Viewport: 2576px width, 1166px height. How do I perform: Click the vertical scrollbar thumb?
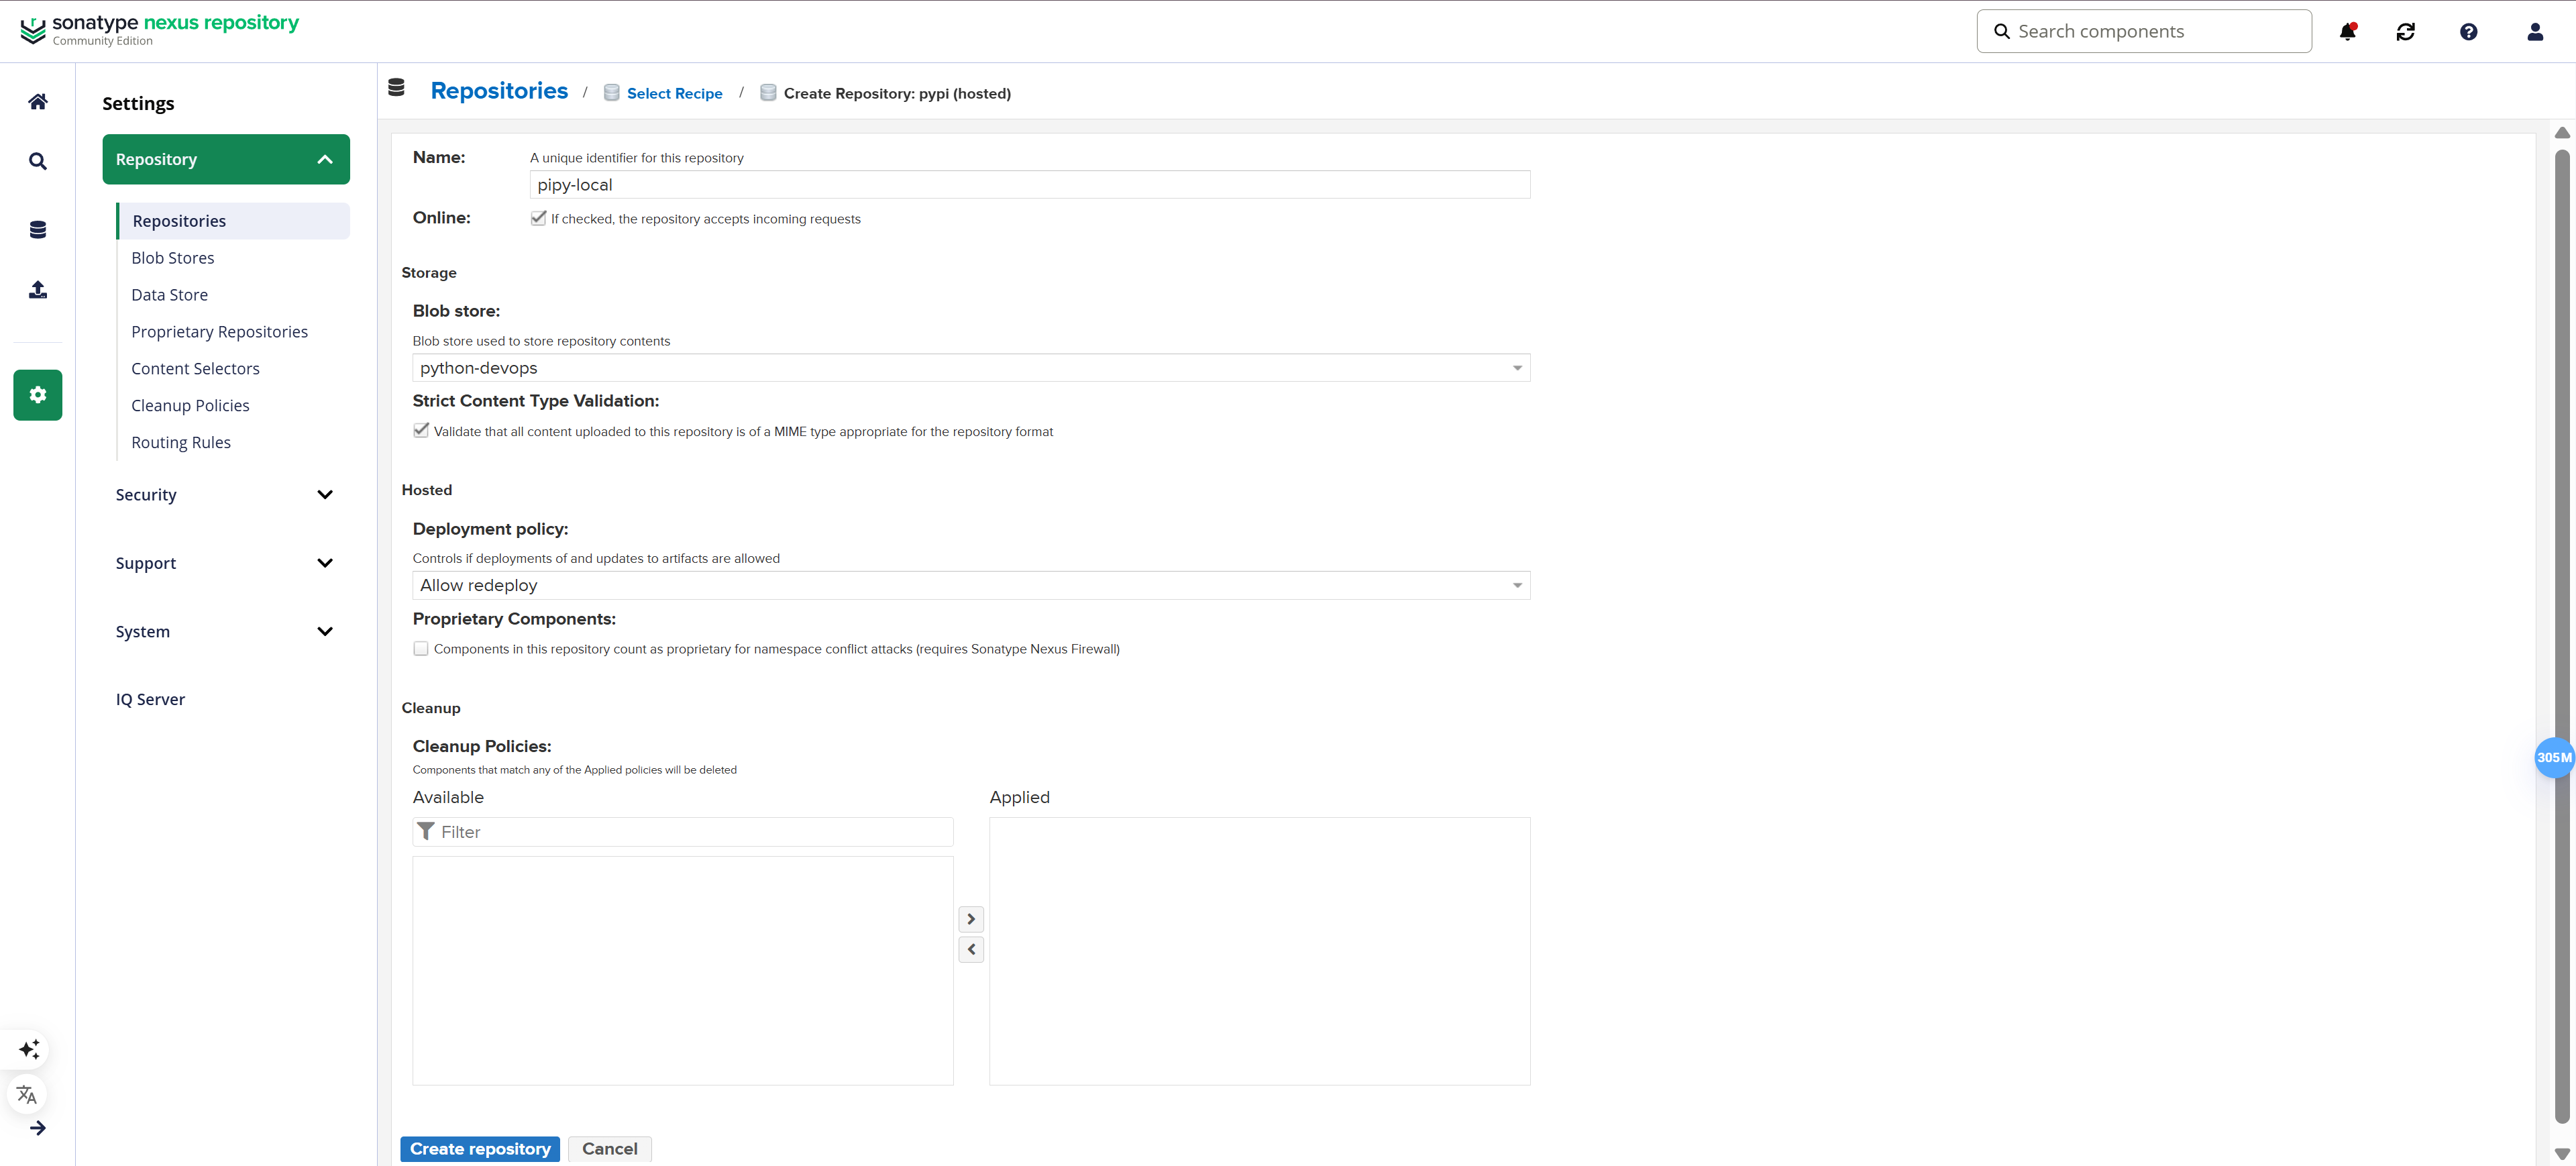(x=2562, y=637)
